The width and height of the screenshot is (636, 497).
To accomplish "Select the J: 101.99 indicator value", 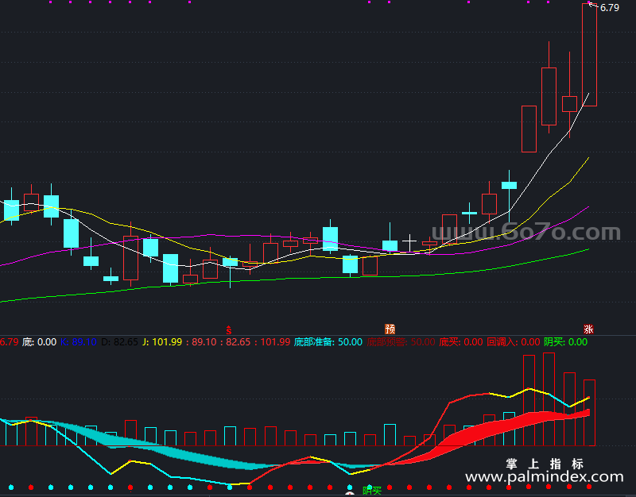I will tap(162, 342).
